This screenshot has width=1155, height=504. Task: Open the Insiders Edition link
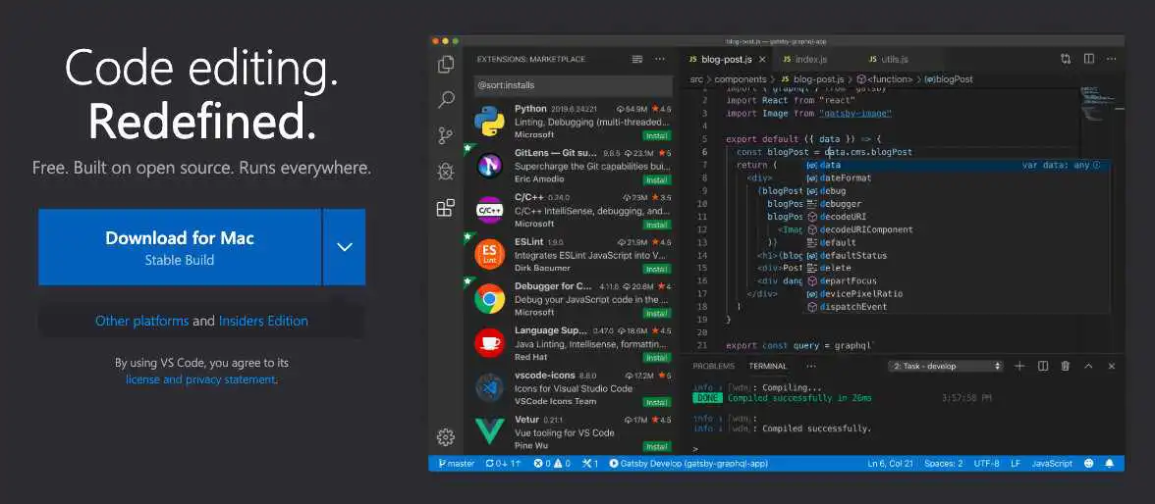tap(263, 321)
